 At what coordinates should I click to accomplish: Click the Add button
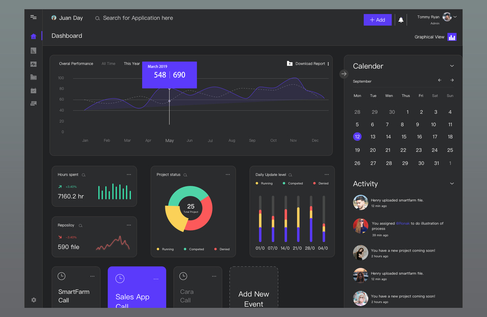pos(378,20)
